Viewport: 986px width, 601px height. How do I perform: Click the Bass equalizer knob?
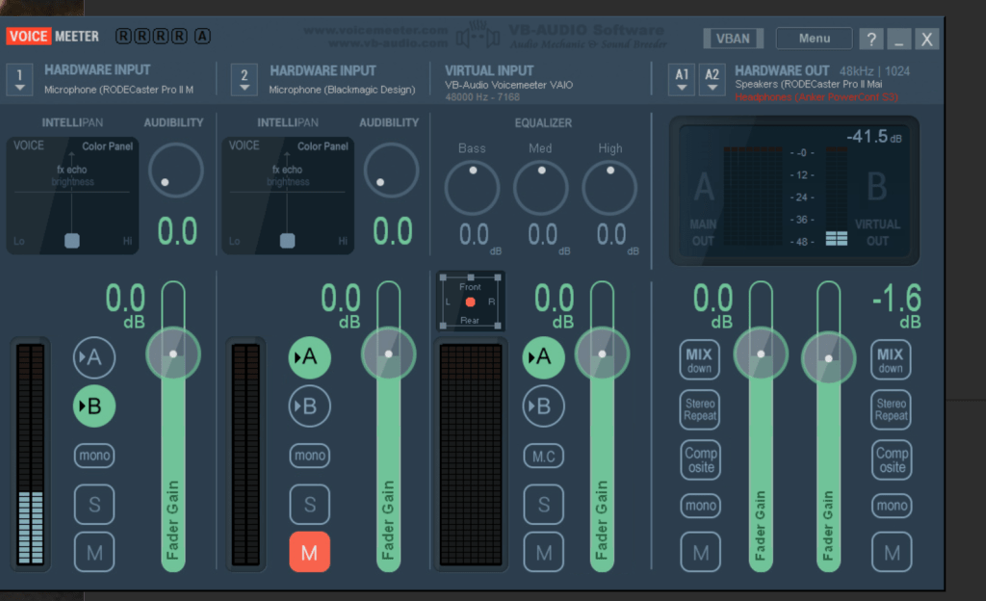(x=472, y=188)
